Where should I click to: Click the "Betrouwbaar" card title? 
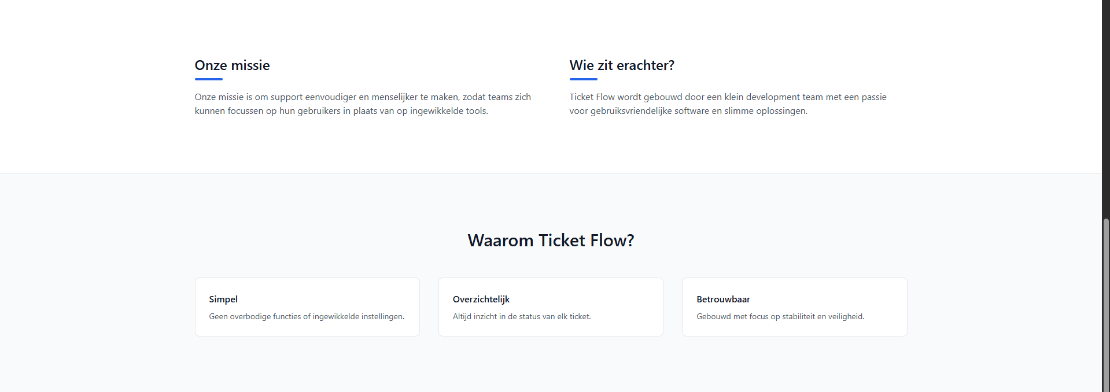(x=723, y=299)
